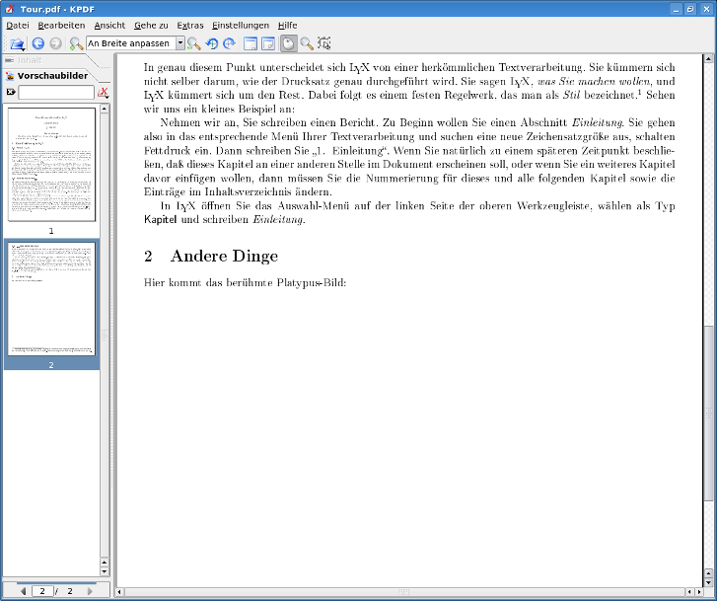Click document scrollbar bottom down arrow
This screenshot has width=717, height=601.
(708, 582)
